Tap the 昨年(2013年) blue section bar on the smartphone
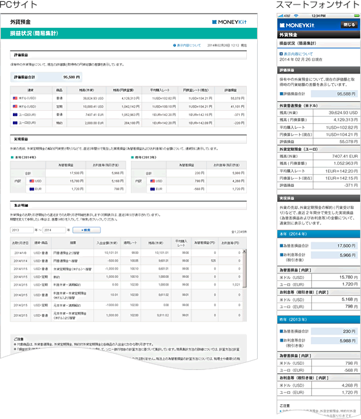Image resolution: width=361 pixels, height=419 pixels. click(x=318, y=320)
